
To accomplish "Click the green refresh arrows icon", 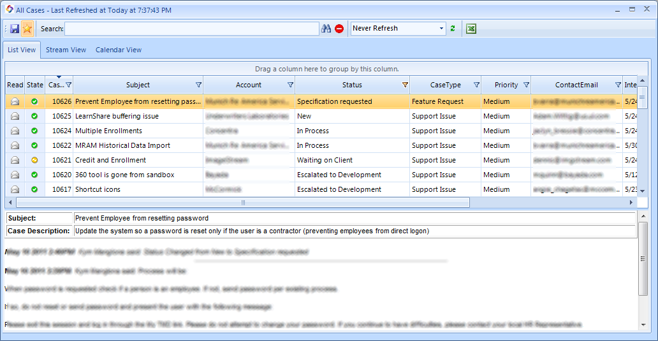I will pyautogui.click(x=453, y=29).
